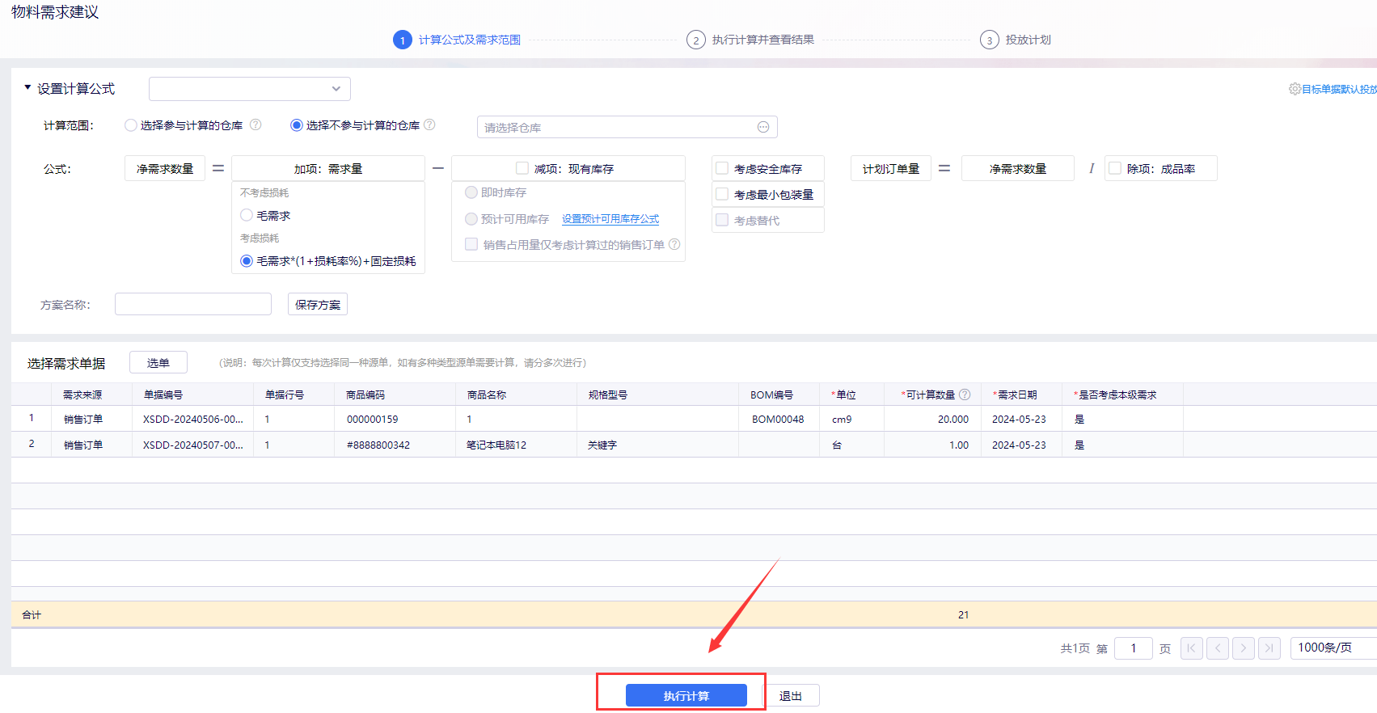Toggle 销售占用量仅考虑计算过的销售订单 checkbox
The height and width of the screenshot is (713, 1377).
471,244
